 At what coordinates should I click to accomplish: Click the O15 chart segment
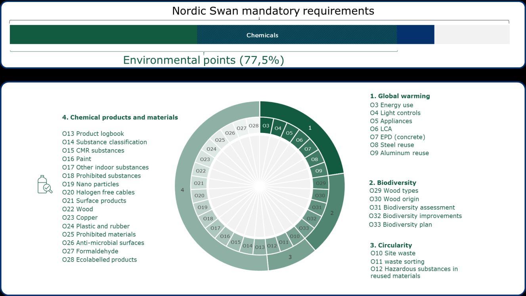tap(235, 242)
